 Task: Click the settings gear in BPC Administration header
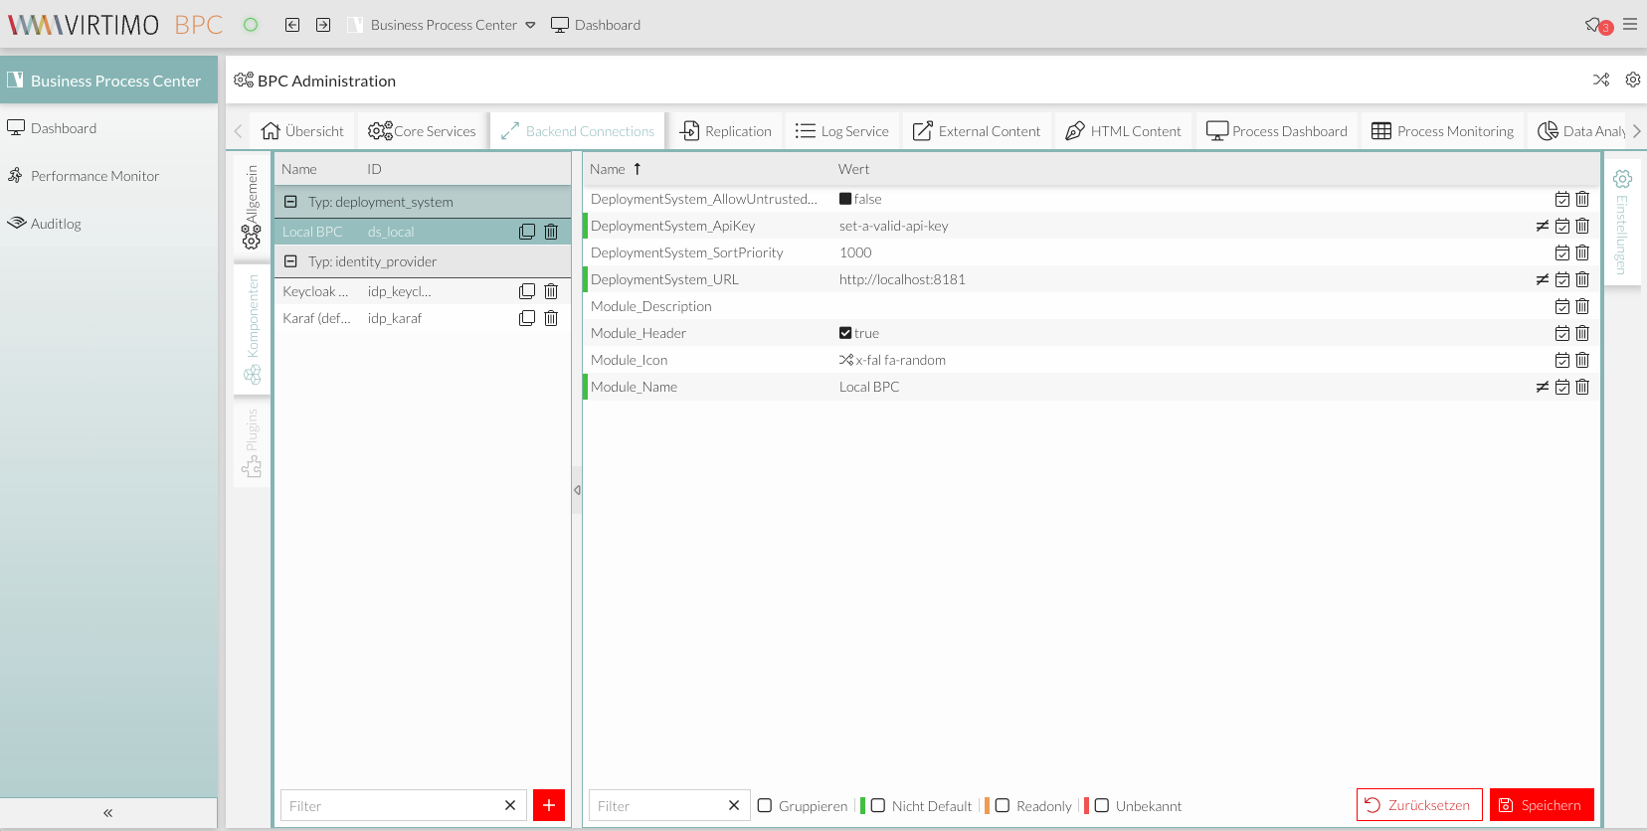pos(1632,80)
